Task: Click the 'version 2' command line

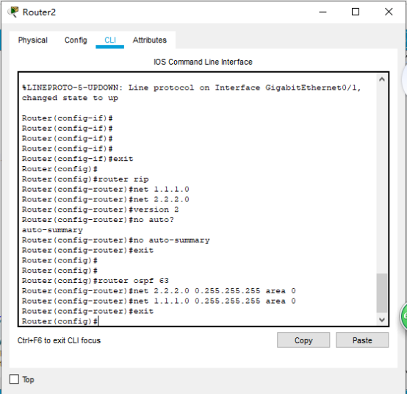Action: 100,209
